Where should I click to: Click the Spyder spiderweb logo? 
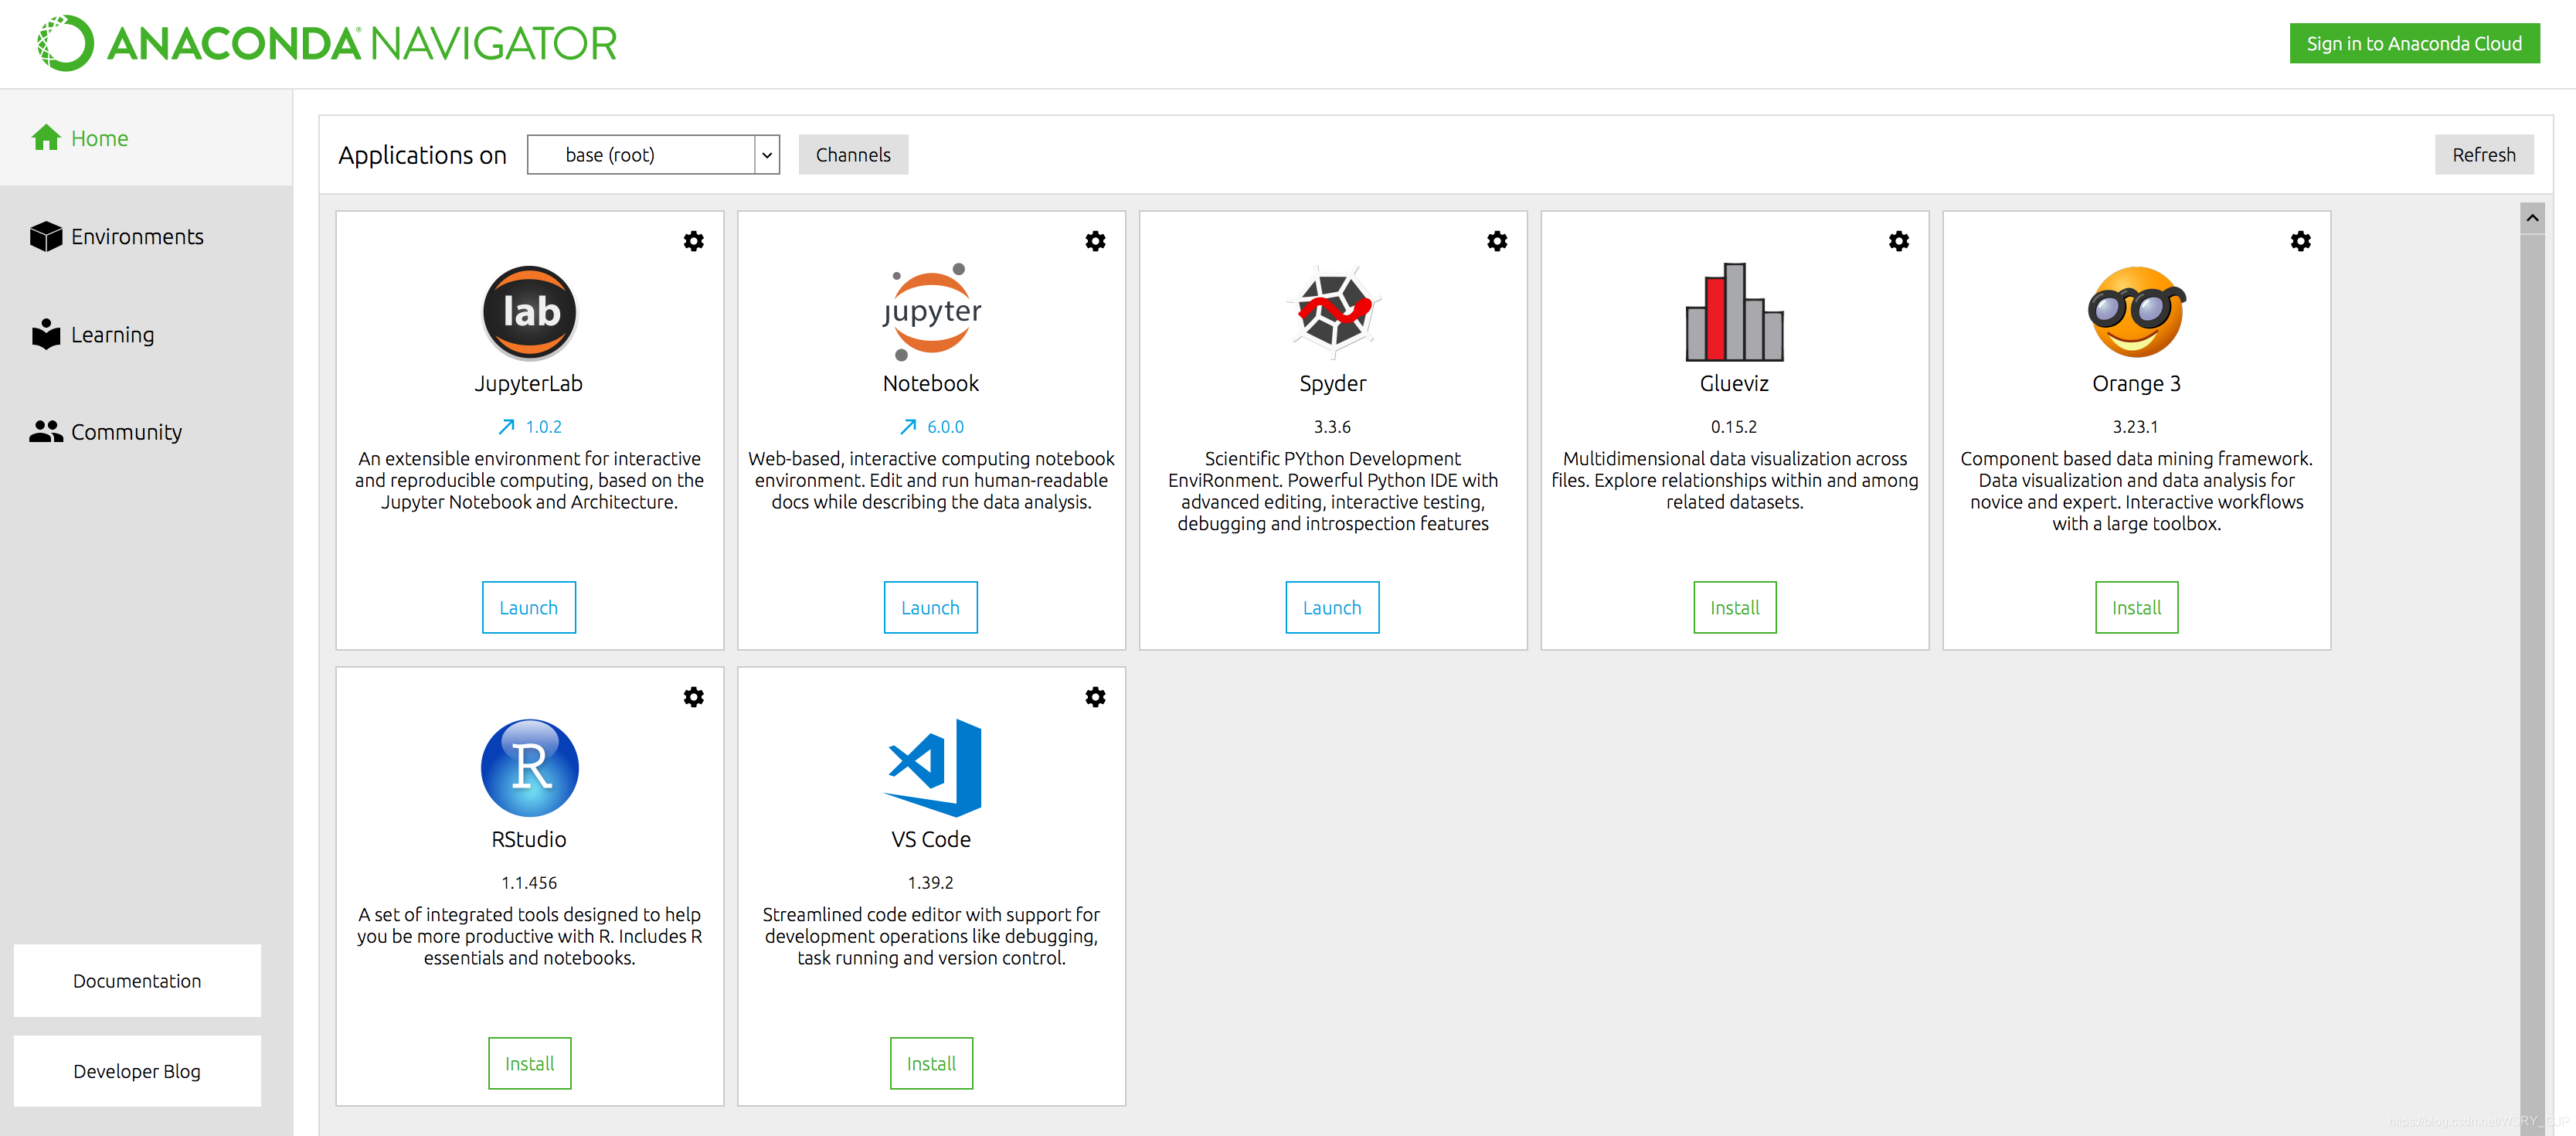1333,312
